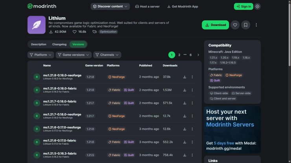This screenshot has width=291, height=163.
Task: Open mc1.21.8-0.18.0-neoforge version link
Action: (62, 76)
